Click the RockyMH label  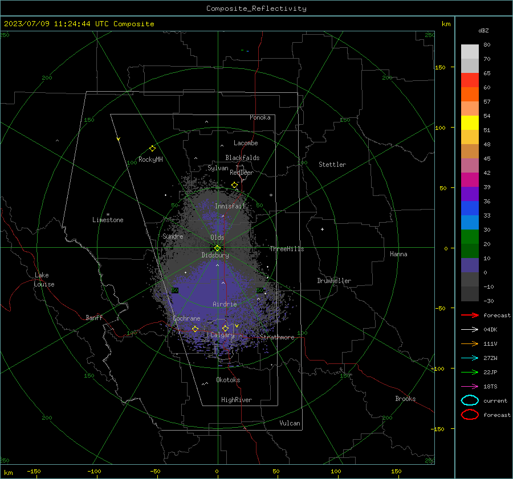[150, 159]
